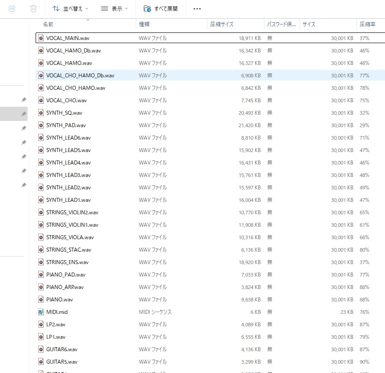This screenshot has width=385, height=373.
Task: Click the STRINGS_VIOLA.wav file icon
Action: 41,237
